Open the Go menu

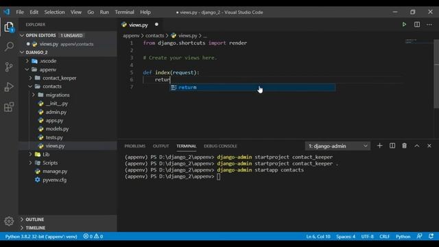pos(91,12)
